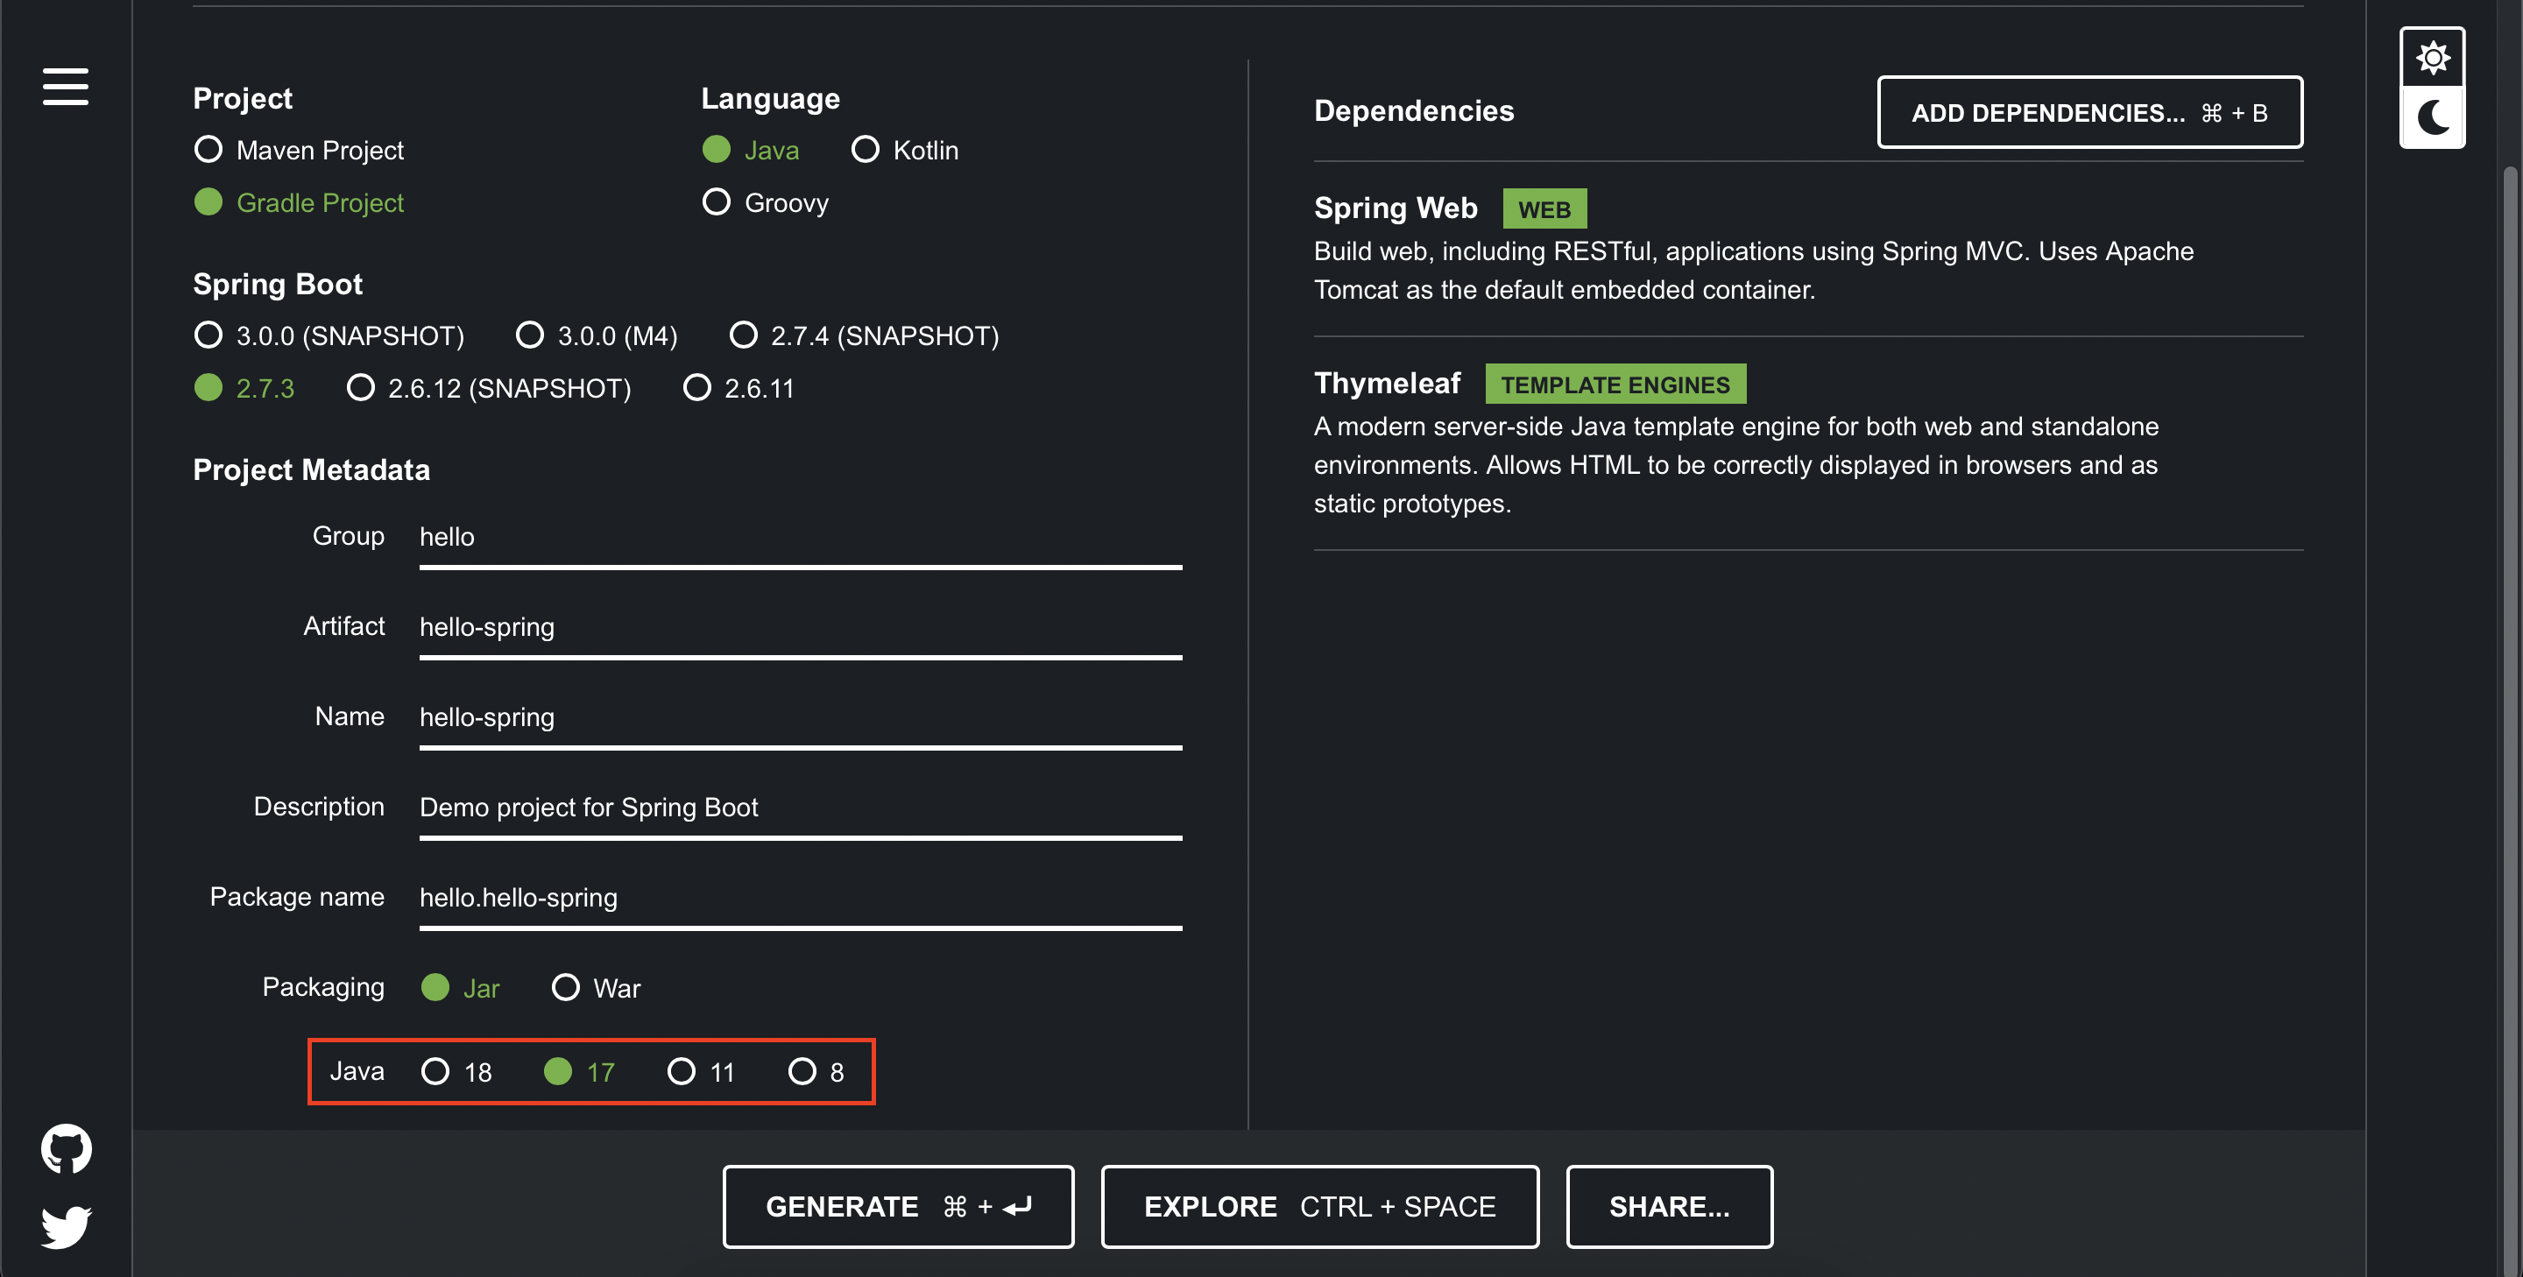Viewport: 2523px width, 1277px height.
Task: Select Java version 11
Action: coord(681,1071)
